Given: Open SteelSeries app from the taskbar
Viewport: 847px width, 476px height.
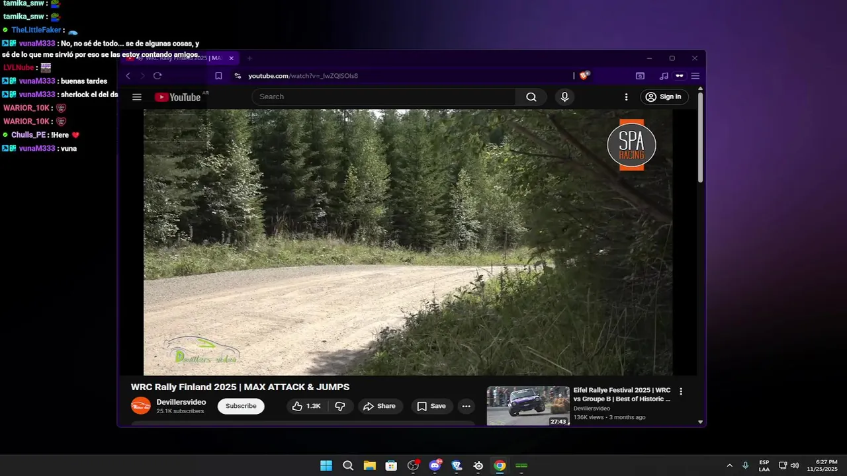Looking at the screenshot, I should [x=478, y=465].
